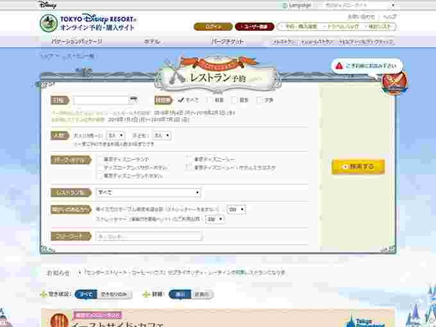Open the restaurant name dropdown showing すべて
436x327 pixels.
tap(148, 192)
